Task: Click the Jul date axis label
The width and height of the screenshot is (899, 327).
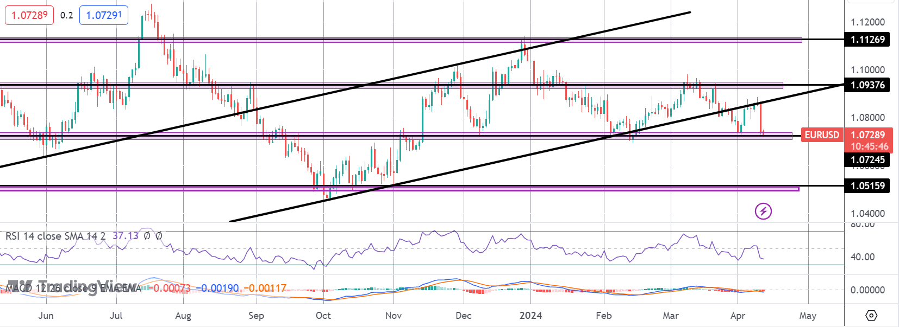Action: pos(116,316)
